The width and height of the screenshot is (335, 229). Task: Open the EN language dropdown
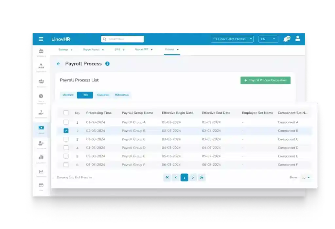[268, 39]
